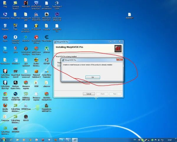Open Rockstar Games Social Club shortcut
Screen dimensions: 177x142
pos(15,85)
